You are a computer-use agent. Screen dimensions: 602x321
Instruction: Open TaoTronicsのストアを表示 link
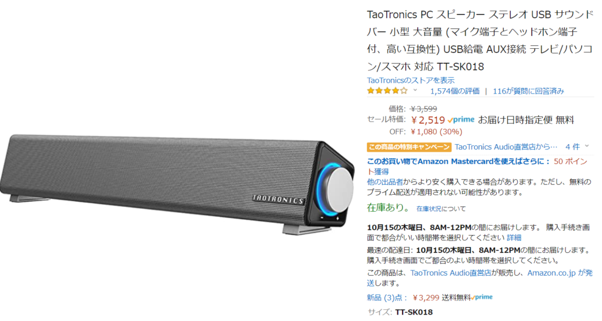pos(410,80)
